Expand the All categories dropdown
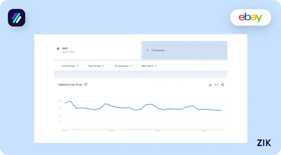The width and height of the screenshot is (281, 155). pyautogui.click(x=123, y=66)
